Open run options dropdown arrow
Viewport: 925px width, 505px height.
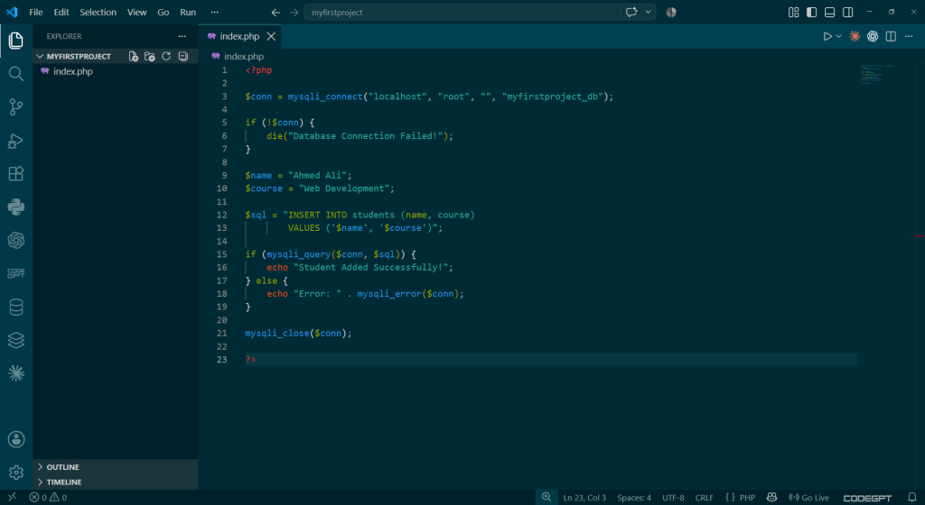pos(838,36)
